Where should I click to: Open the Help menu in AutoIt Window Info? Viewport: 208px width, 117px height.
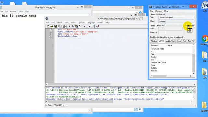click(166, 11)
